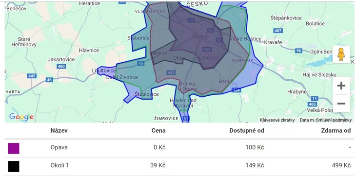Click the Cena column header
355x177 pixels.
pyautogui.click(x=158, y=130)
